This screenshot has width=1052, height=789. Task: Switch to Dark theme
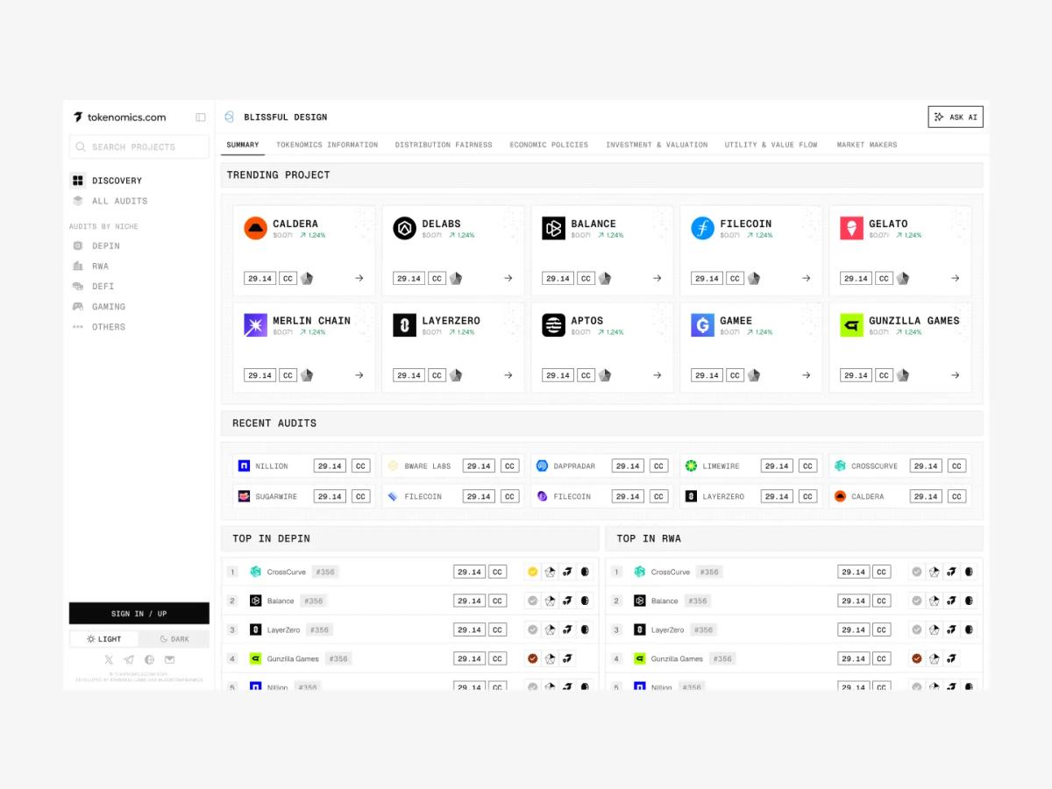[174, 639]
